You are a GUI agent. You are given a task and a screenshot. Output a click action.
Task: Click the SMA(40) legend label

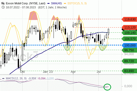click(x=56, y=3)
